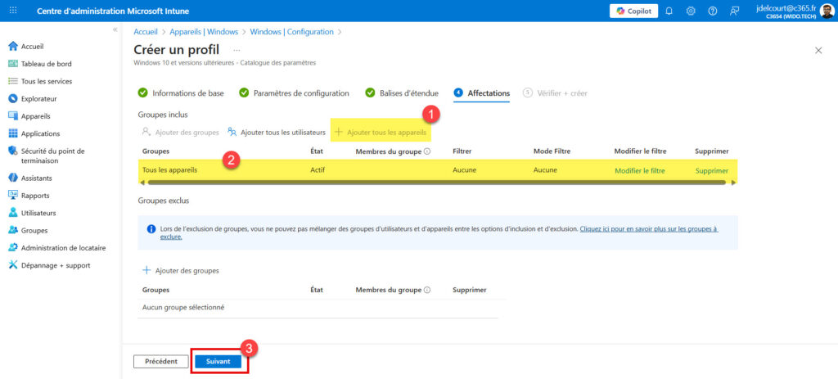The width and height of the screenshot is (838, 379).
Task: Switch to Paramètres de configuration step
Action: click(x=301, y=93)
